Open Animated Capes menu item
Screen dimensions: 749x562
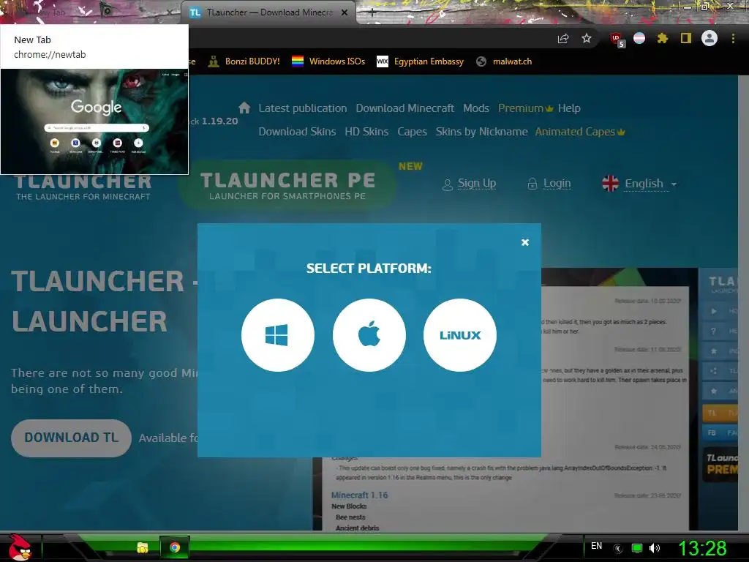pos(580,132)
